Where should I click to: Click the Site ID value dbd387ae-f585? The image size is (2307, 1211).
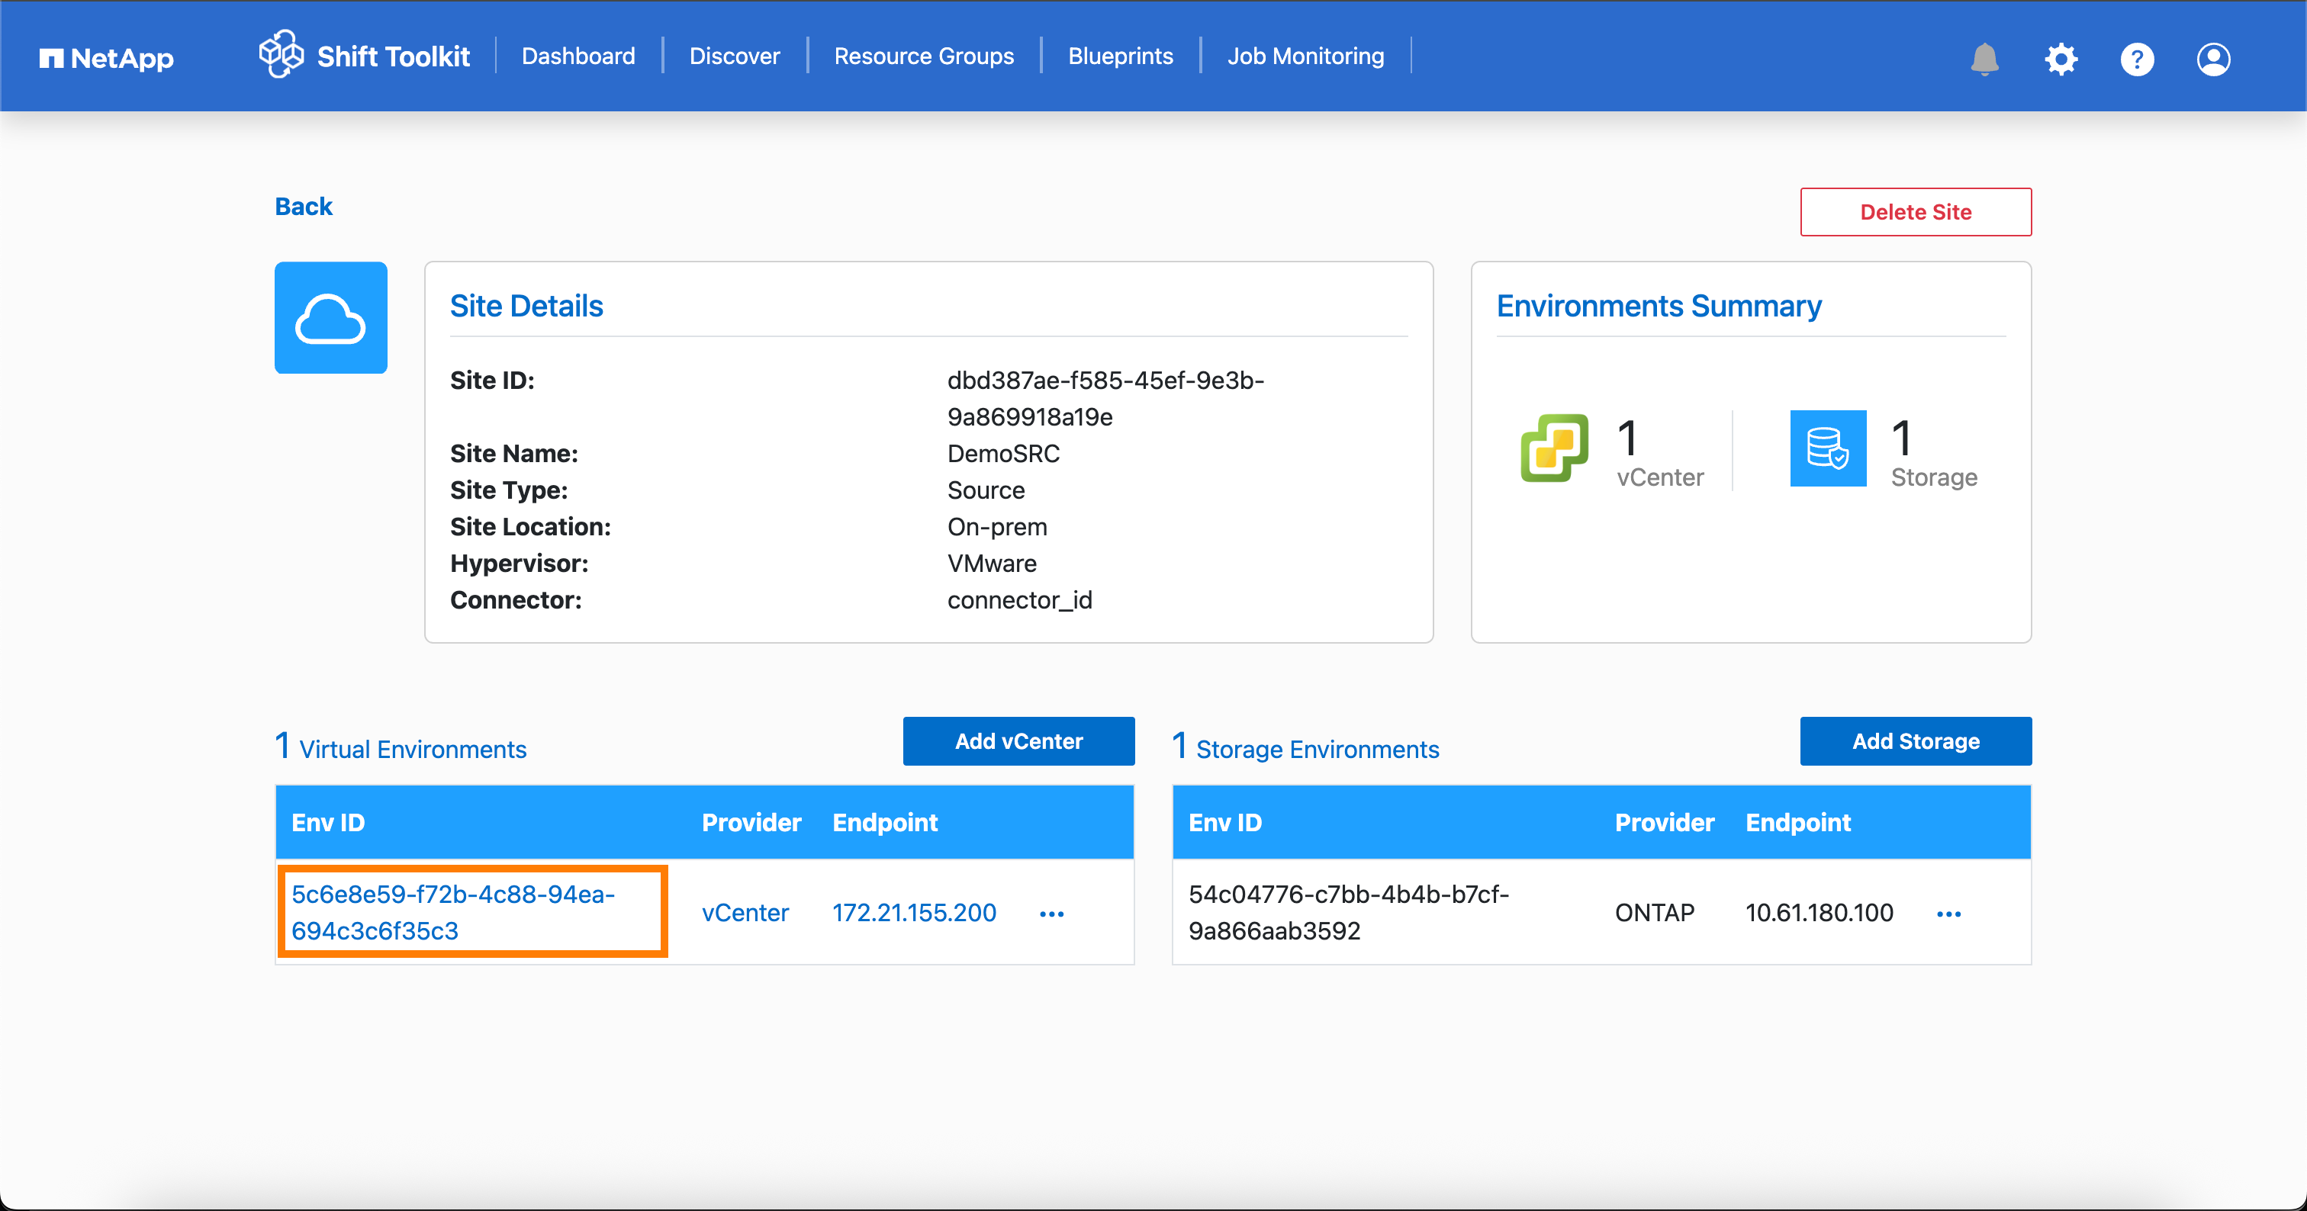coord(1105,398)
